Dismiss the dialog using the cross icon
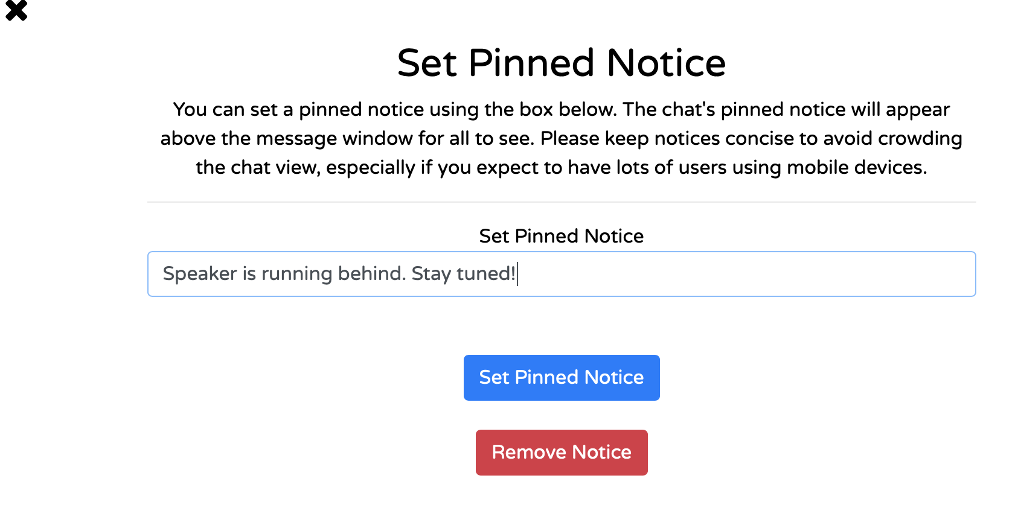The height and width of the screenshot is (519, 1018). [16, 11]
